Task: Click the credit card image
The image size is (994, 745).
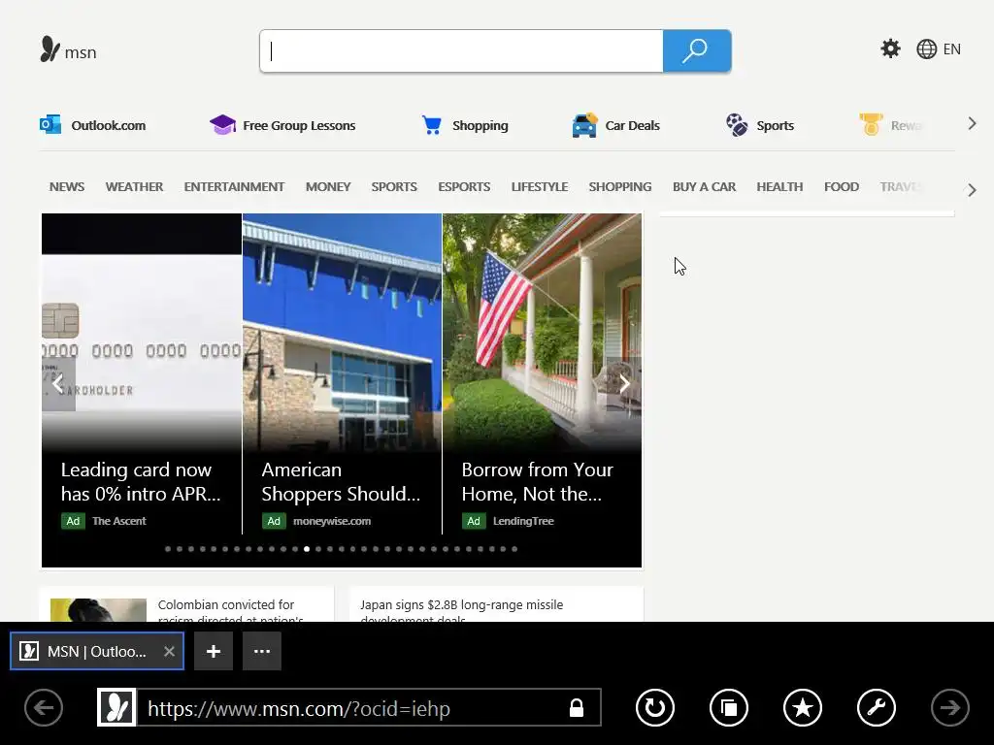Action: pyautogui.click(x=142, y=332)
